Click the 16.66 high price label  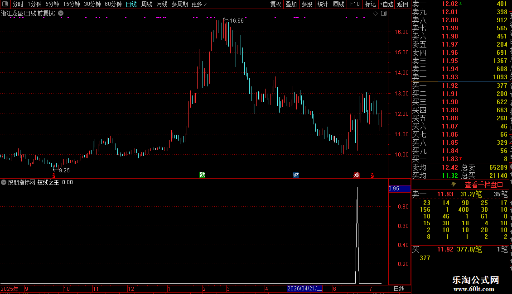point(237,20)
